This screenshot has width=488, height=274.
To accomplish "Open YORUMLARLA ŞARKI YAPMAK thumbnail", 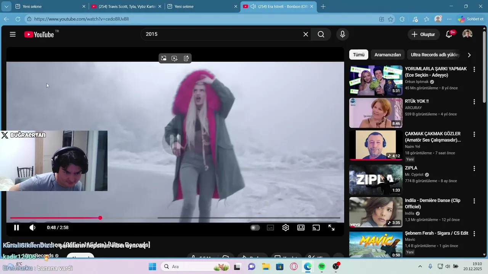I will [x=376, y=80].
